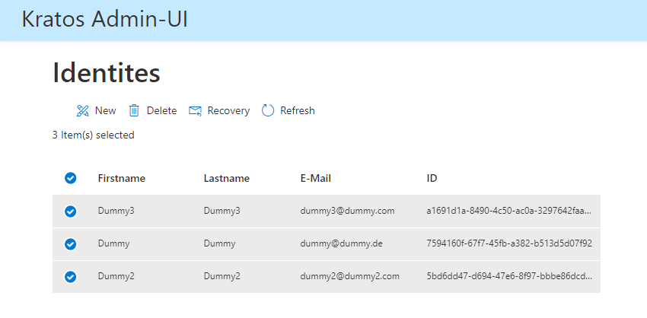Click the Refresh toolbar label
647x318 pixels.
click(298, 110)
